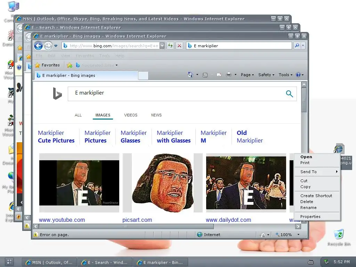Open Markiplier Pictures suggestion
The width and height of the screenshot is (356, 267).
[x=97, y=137]
